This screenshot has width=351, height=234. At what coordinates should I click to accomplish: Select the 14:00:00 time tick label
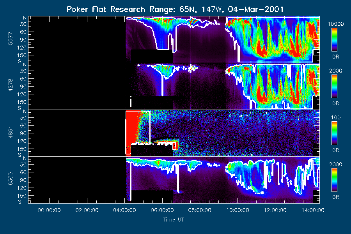(313, 210)
